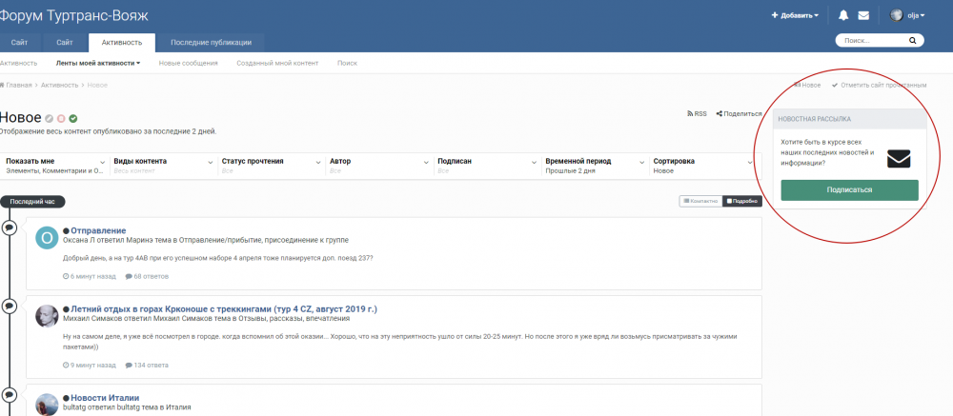Click the gray pencil icon beside Новое

tap(50, 118)
